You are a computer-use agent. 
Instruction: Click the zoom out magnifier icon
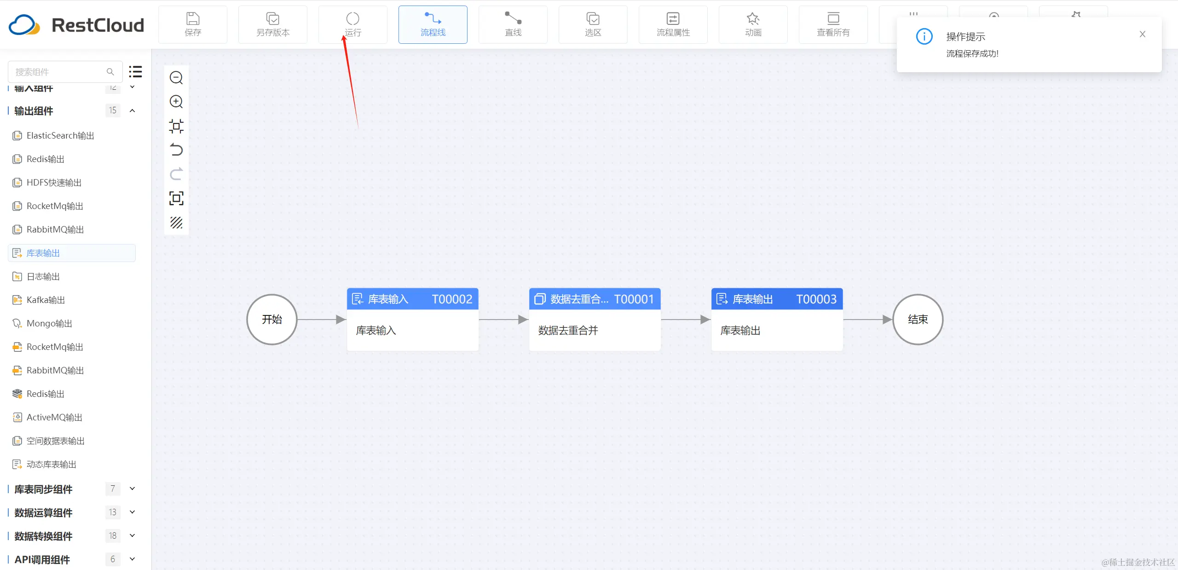(x=176, y=77)
